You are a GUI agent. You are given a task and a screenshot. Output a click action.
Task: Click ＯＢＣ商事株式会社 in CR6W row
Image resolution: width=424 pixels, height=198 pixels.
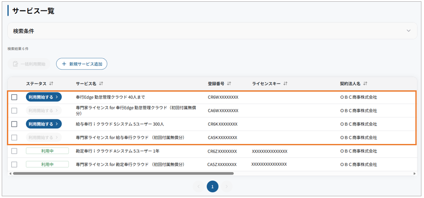(x=358, y=97)
